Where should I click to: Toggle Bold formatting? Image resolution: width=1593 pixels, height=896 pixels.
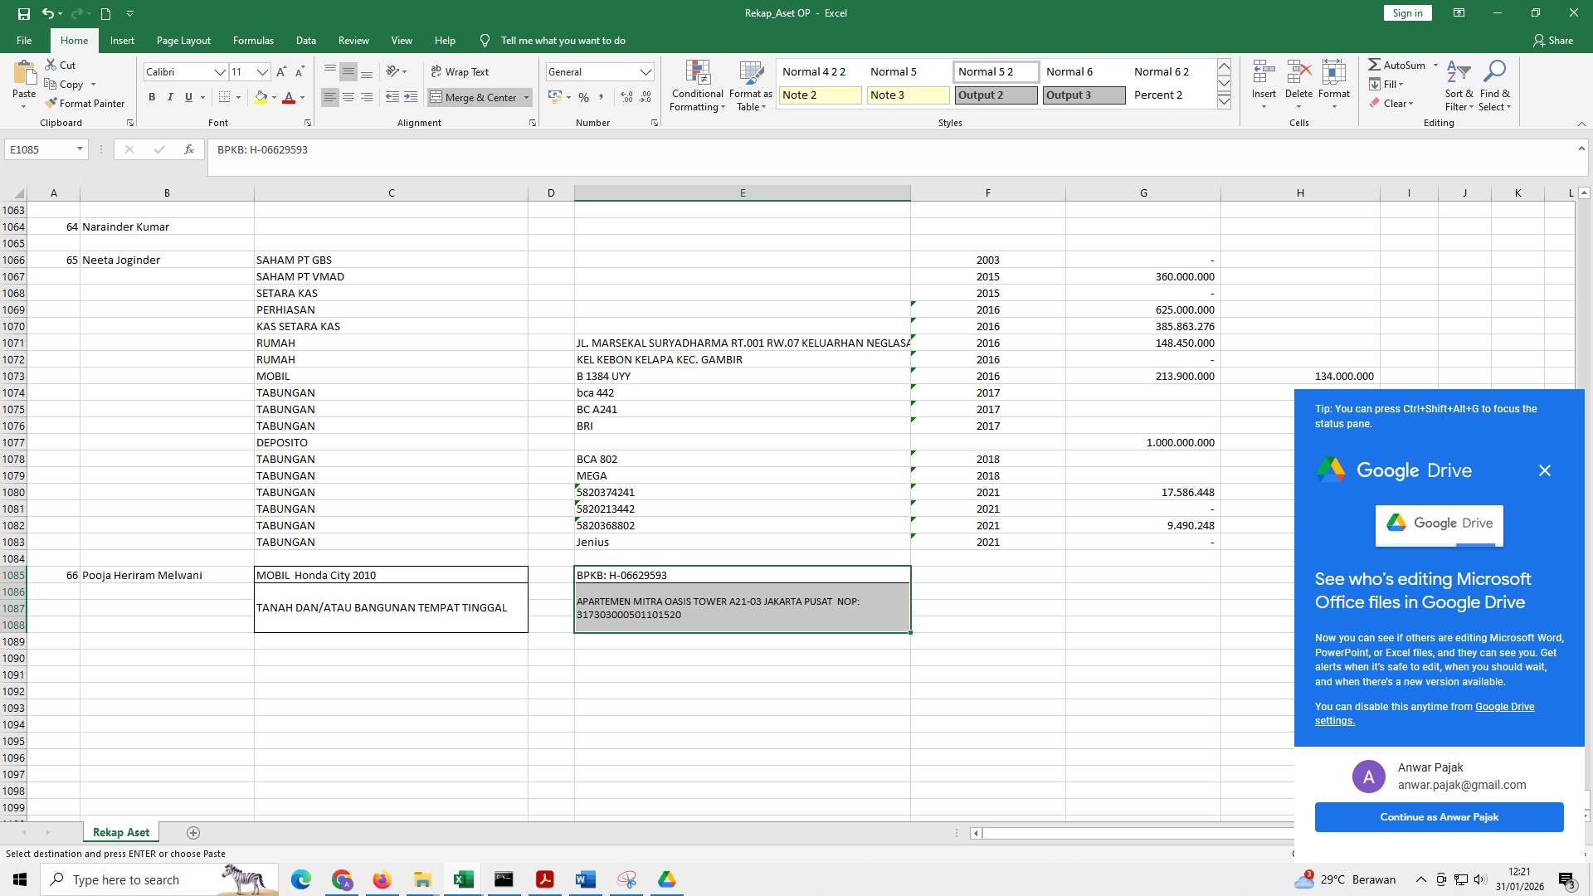pyautogui.click(x=152, y=97)
